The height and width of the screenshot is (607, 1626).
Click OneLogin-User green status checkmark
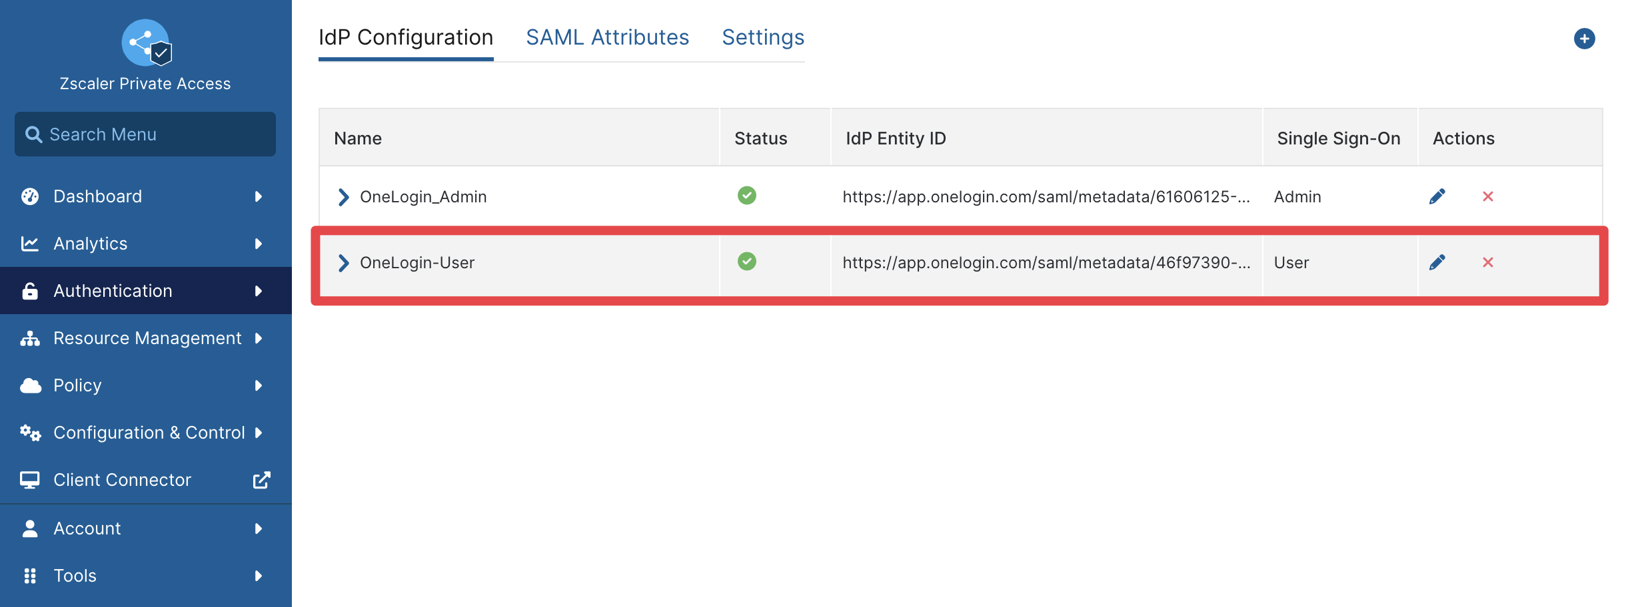tap(747, 261)
